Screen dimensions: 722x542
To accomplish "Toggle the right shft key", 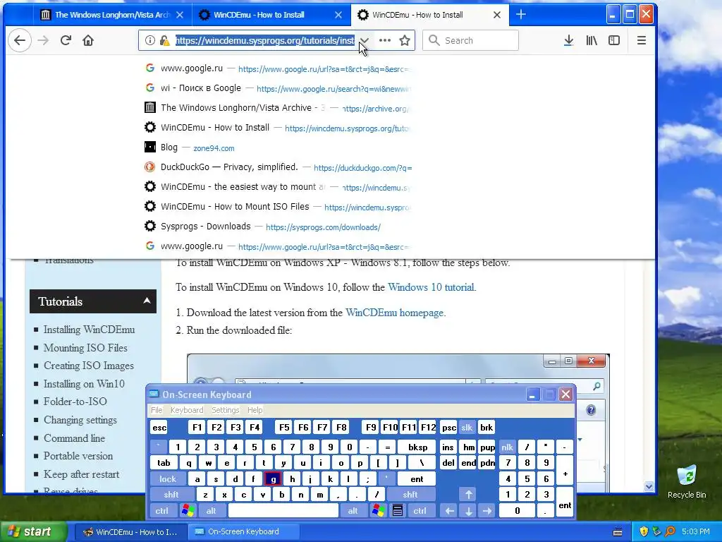I will 410,495.
